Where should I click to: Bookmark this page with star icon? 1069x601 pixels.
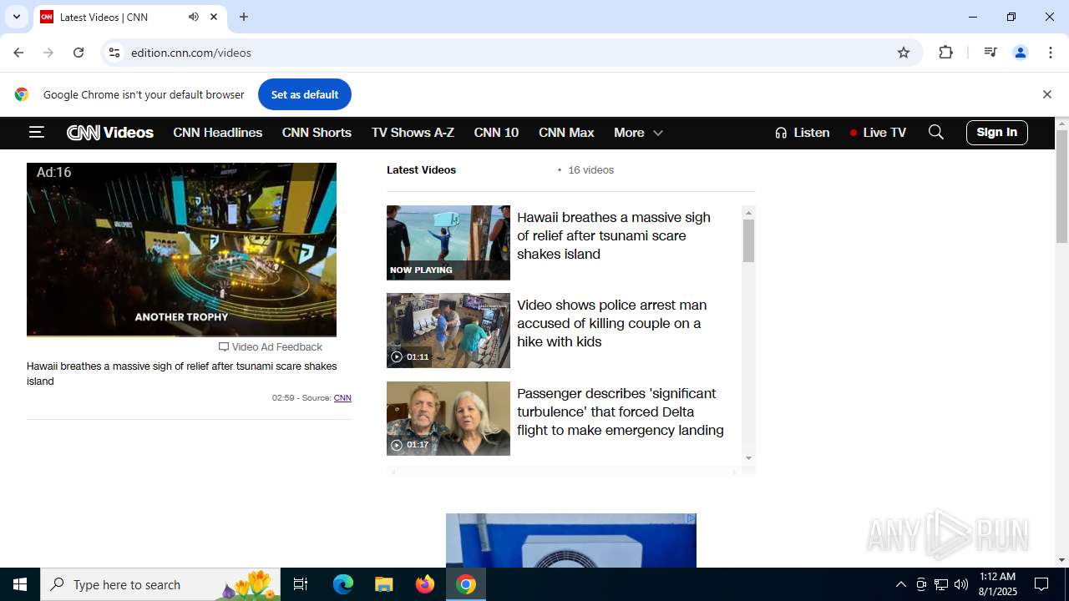click(x=904, y=53)
